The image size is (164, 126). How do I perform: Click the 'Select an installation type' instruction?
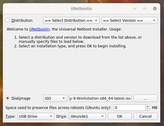(x=73, y=46)
